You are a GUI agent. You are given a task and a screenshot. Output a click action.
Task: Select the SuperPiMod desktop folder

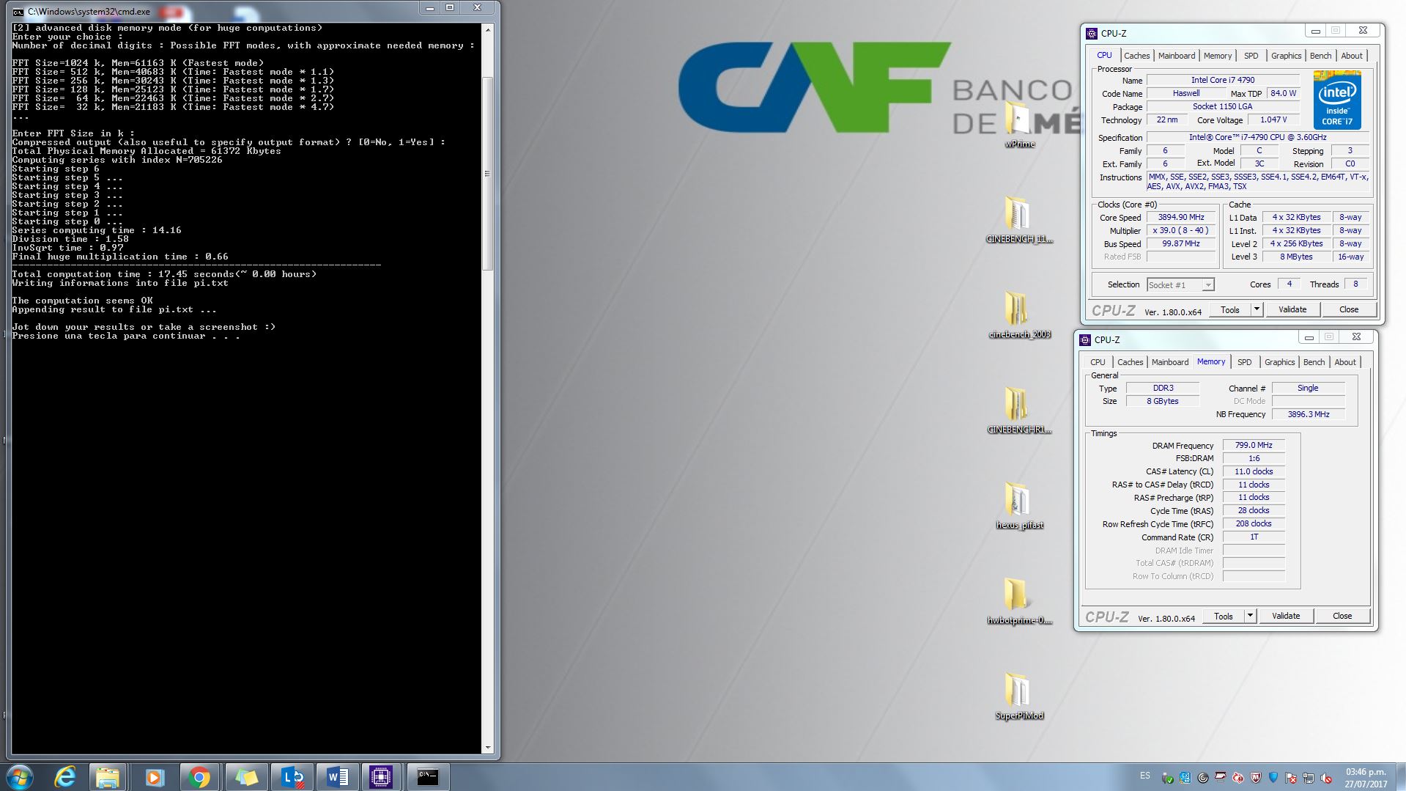coord(1019,696)
